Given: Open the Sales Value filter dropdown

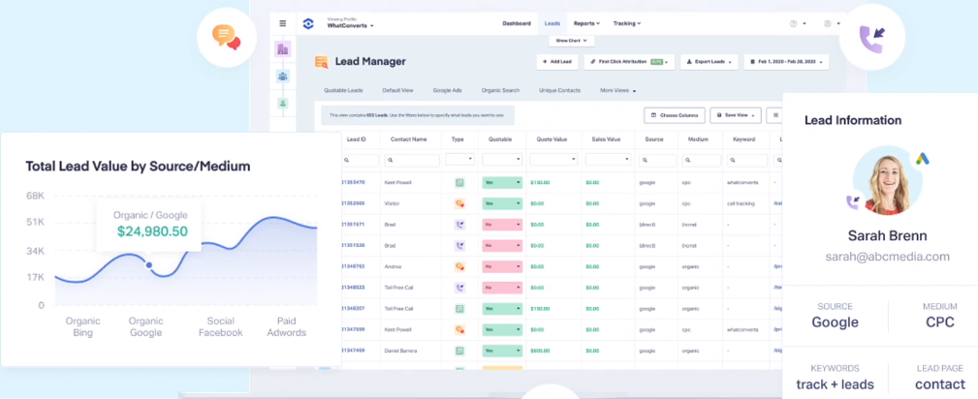Looking at the screenshot, I should 608,160.
